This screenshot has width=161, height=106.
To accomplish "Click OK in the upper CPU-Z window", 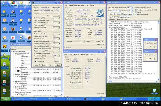I will click(101, 48).
